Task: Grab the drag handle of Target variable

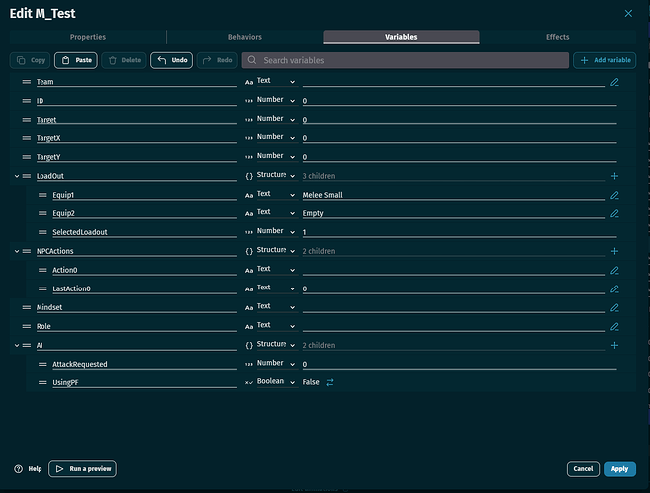Action: tap(26, 120)
